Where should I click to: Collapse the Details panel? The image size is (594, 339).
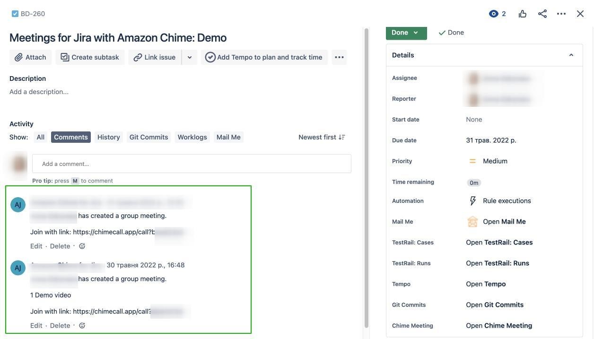(x=571, y=55)
